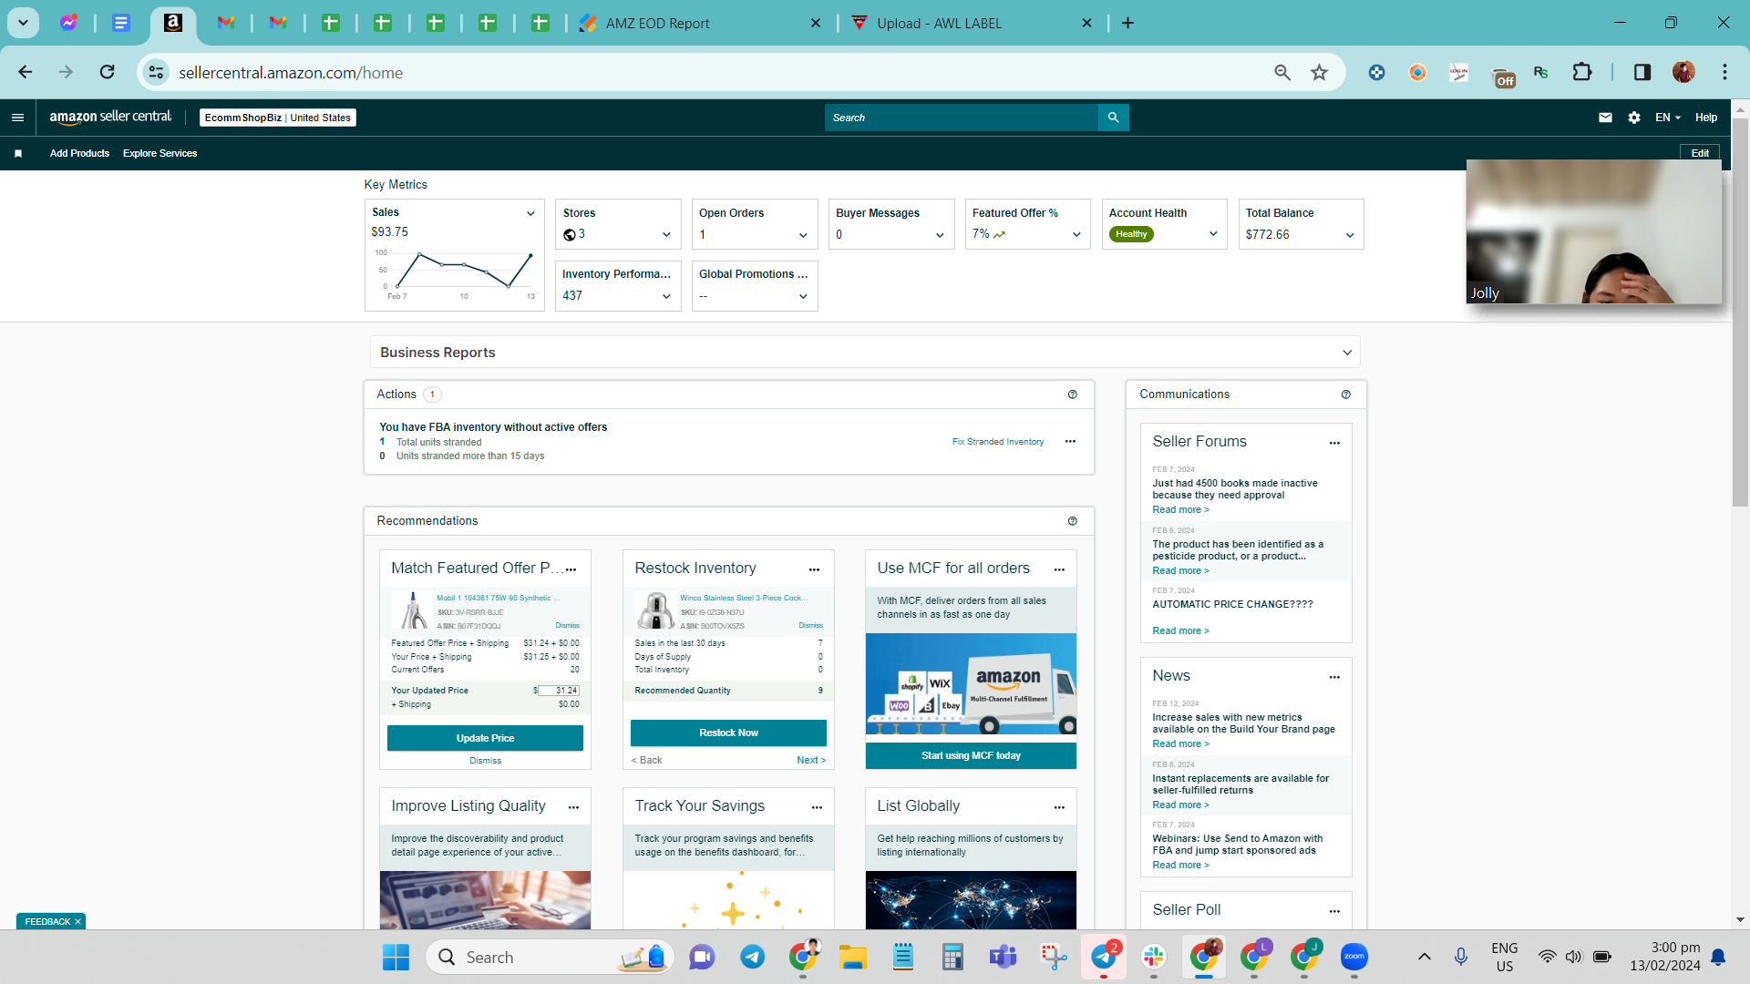1750x984 pixels.
Task: Toggle the browser side panel icon
Action: [1642, 72]
